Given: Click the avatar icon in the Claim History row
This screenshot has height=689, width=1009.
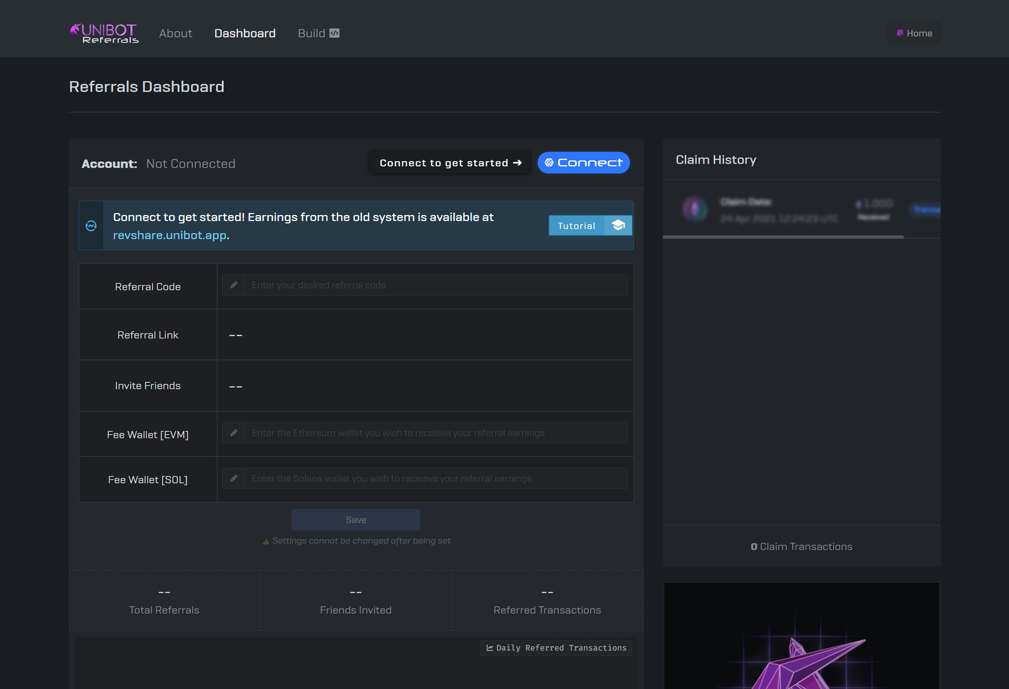Looking at the screenshot, I should point(694,209).
